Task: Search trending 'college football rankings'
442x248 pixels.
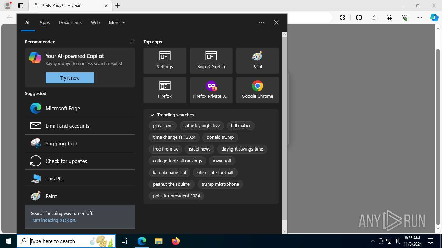Action: pyautogui.click(x=177, y=161)
